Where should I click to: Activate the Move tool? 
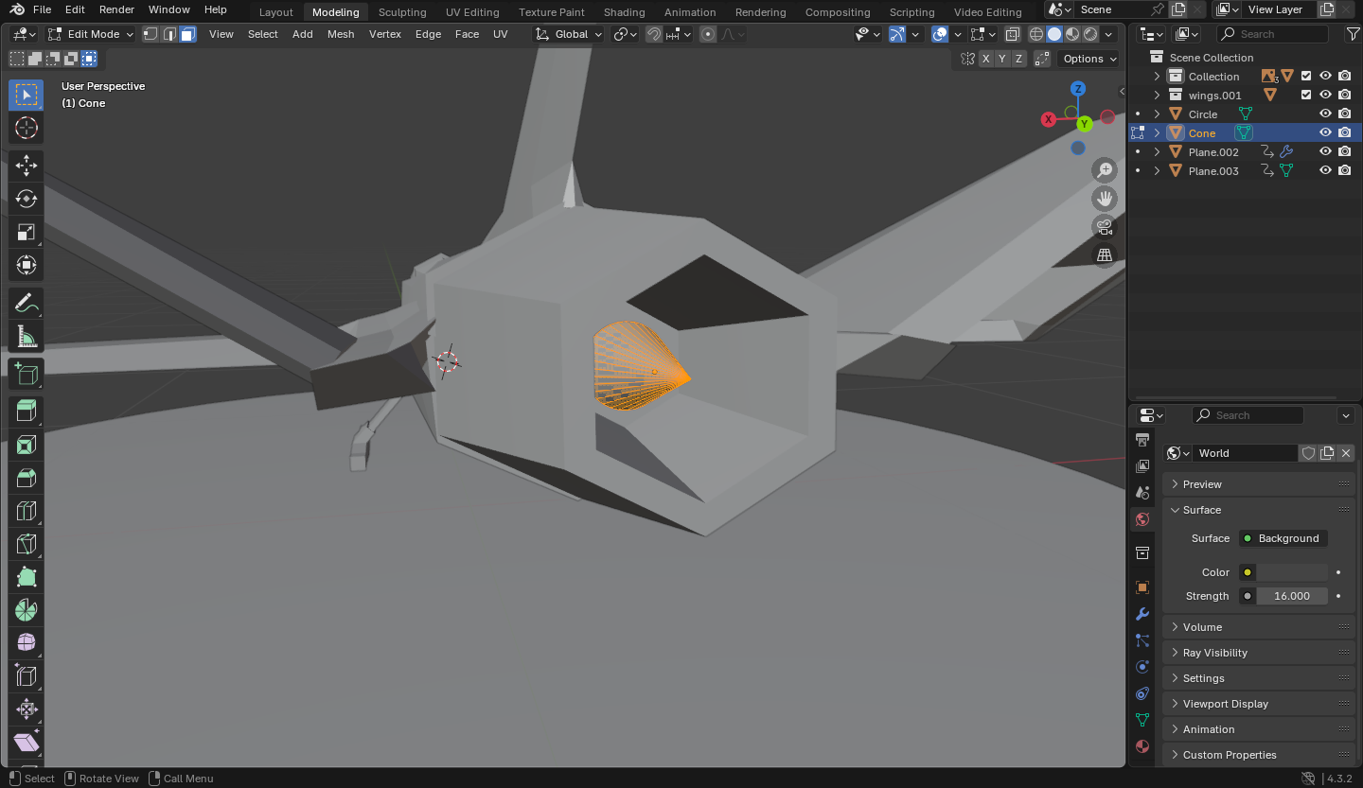[x=27, y=166]
